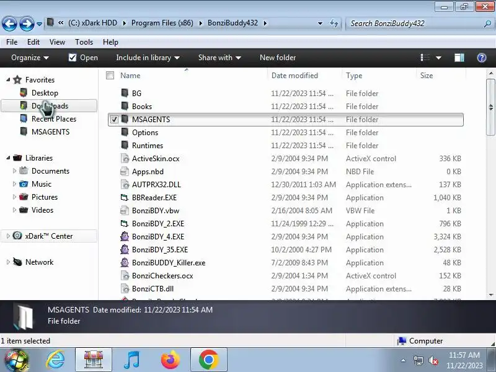
Task: Expand Videos library node
Action: (x=14, y=210)
